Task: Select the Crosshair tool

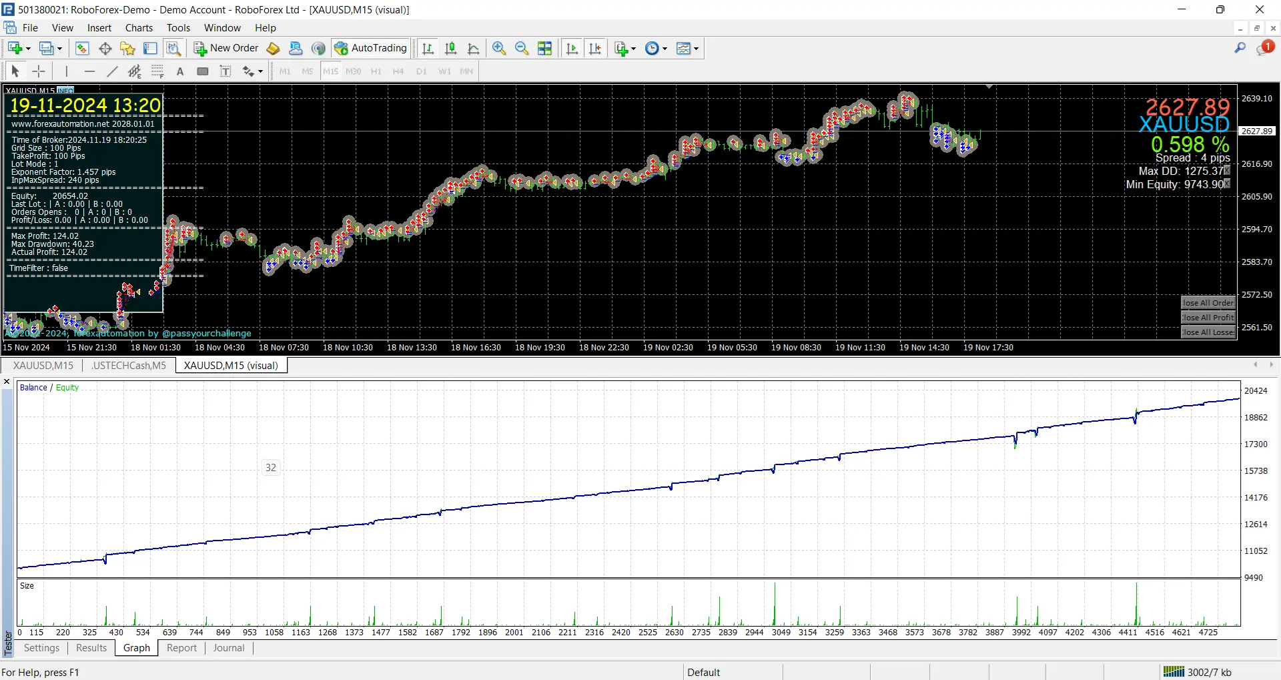Action: click(39, 71)
